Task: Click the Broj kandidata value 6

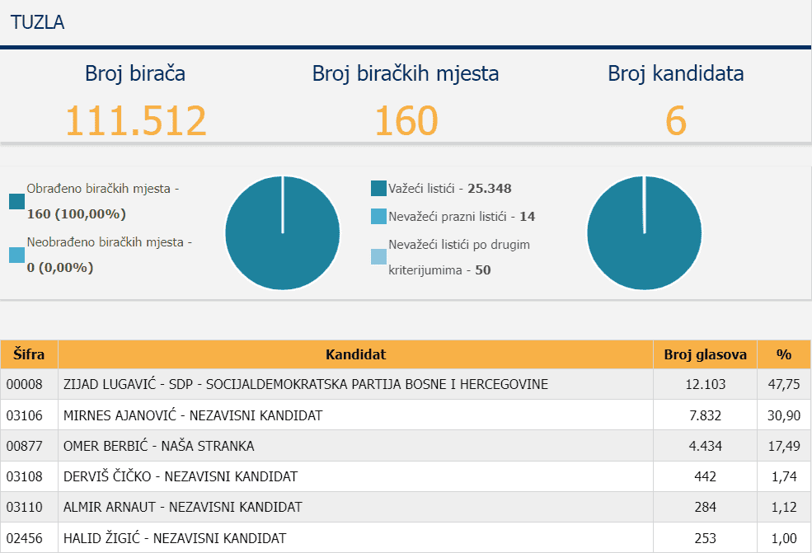Action: click(x=675, y=121)
